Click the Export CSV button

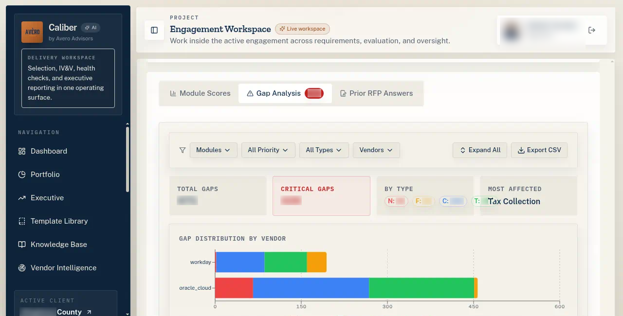tap(539, 150)
